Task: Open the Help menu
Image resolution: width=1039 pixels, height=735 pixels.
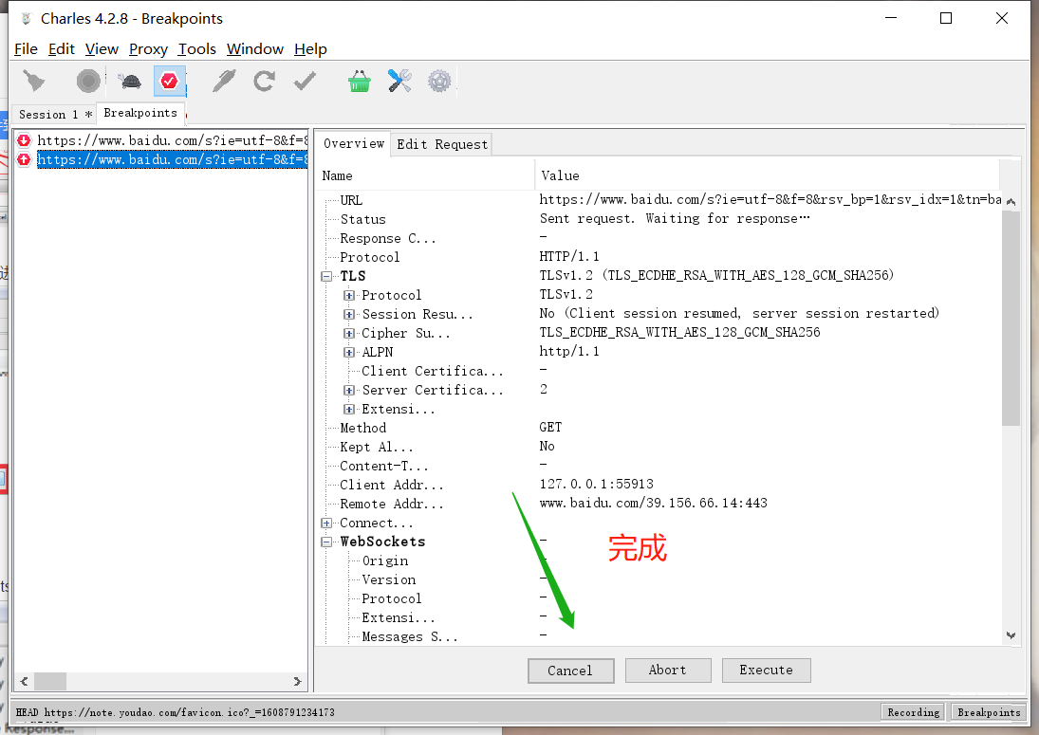Action: [310, 49]
